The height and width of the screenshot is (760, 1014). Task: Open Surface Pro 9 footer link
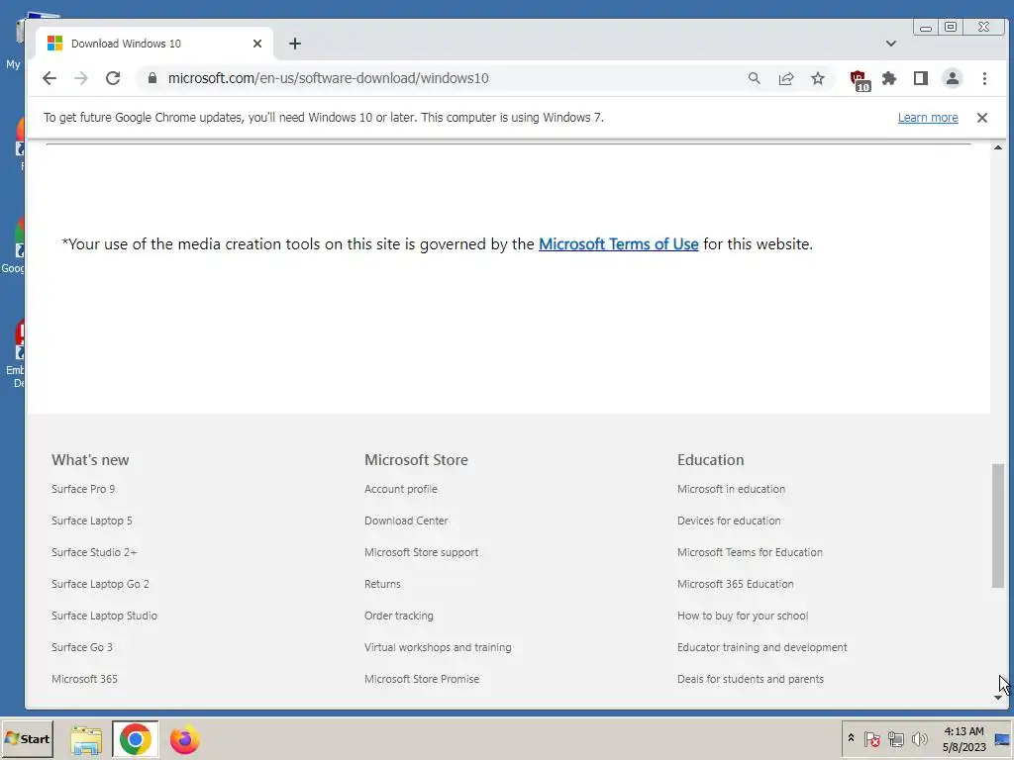pyautogui.click(x=83, y=489)
